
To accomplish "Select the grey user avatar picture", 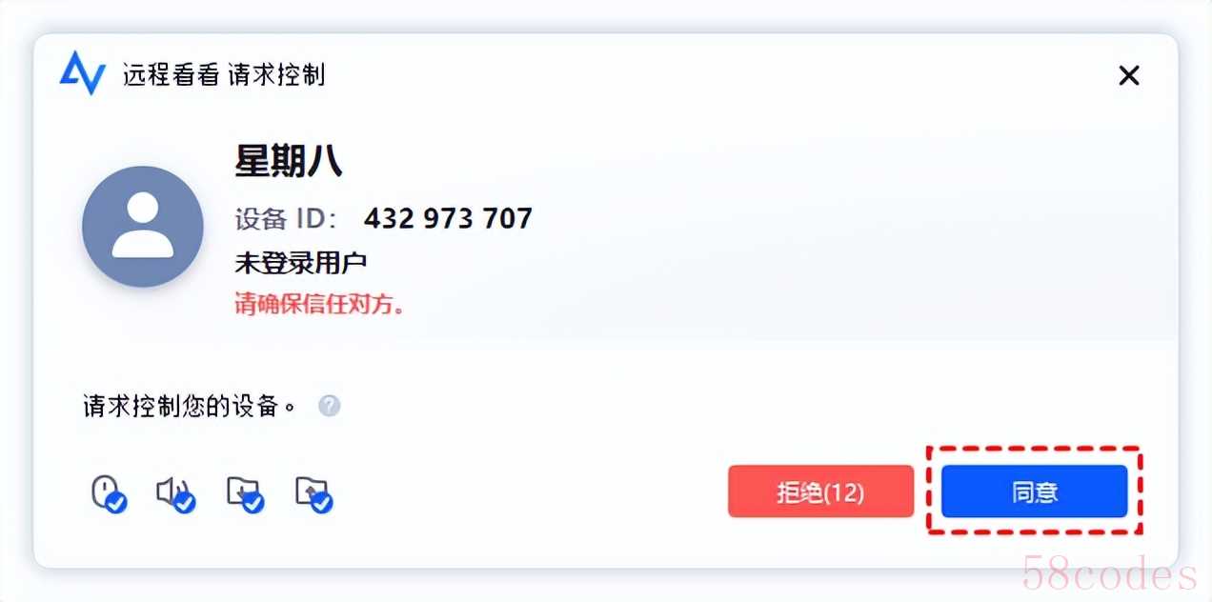I will [x=143, y=227].
